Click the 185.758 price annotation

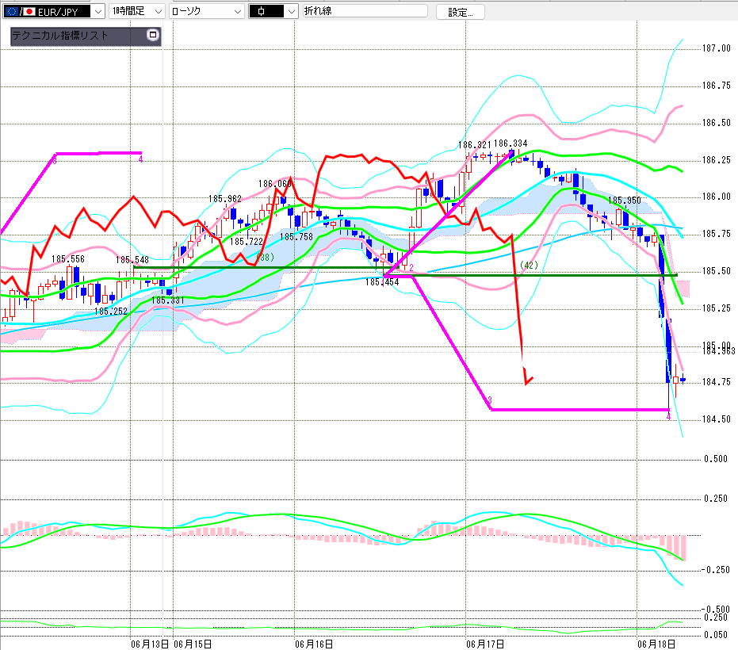[x=296, y=237]
